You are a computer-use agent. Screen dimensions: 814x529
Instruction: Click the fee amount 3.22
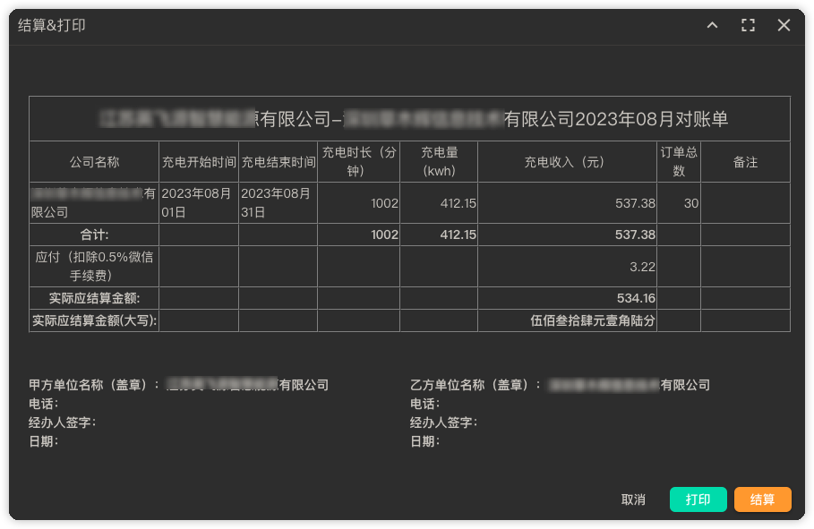642,267
